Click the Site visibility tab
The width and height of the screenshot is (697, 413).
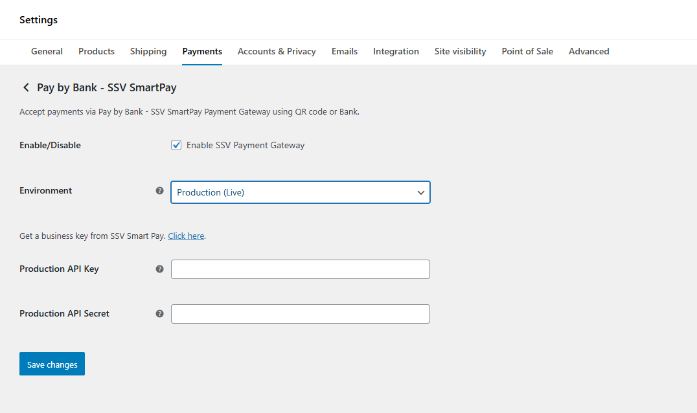click(x=460, y=51)
